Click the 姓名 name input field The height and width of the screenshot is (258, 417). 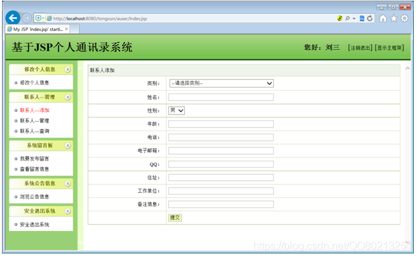(221, 97)
